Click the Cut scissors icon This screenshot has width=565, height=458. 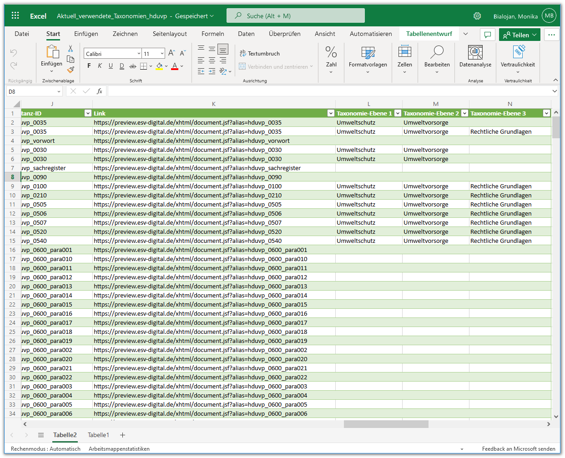[x=71, y=49]
